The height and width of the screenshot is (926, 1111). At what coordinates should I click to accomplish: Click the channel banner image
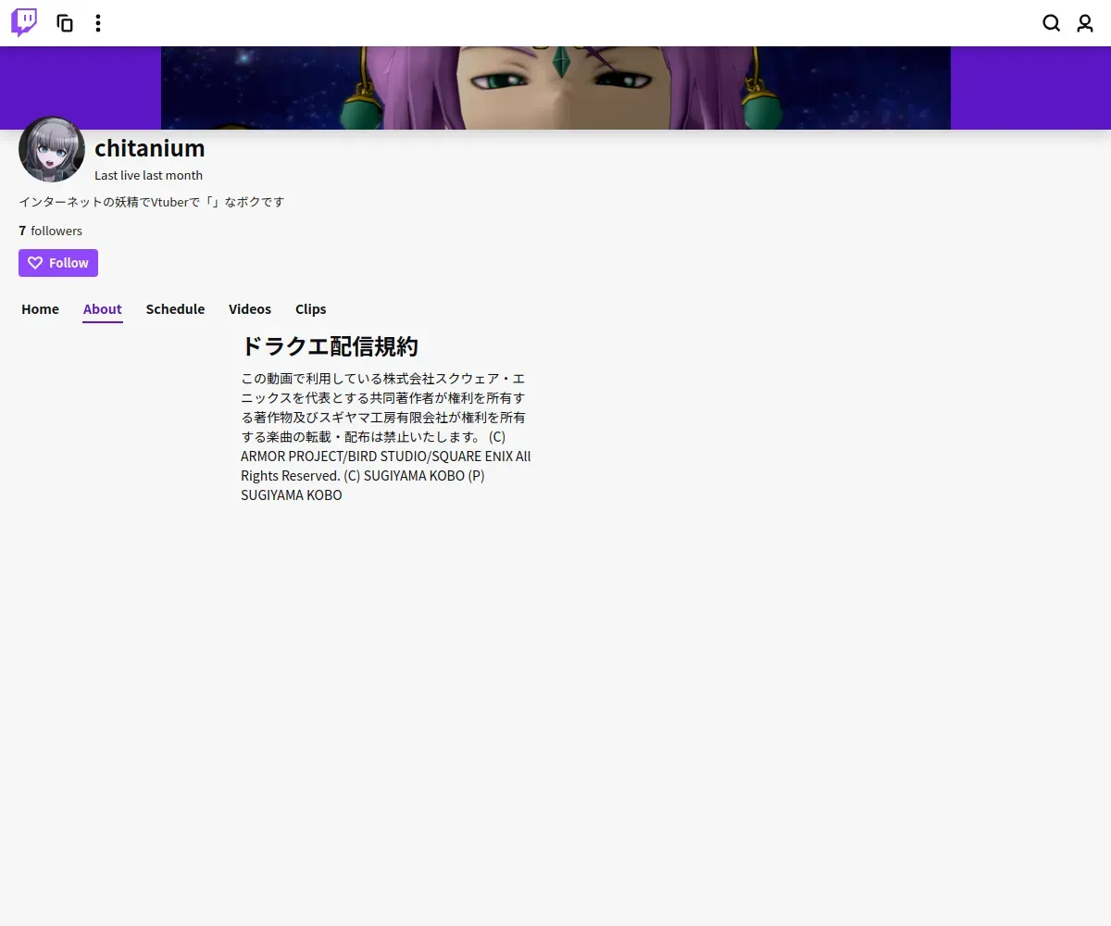point(555,88)
